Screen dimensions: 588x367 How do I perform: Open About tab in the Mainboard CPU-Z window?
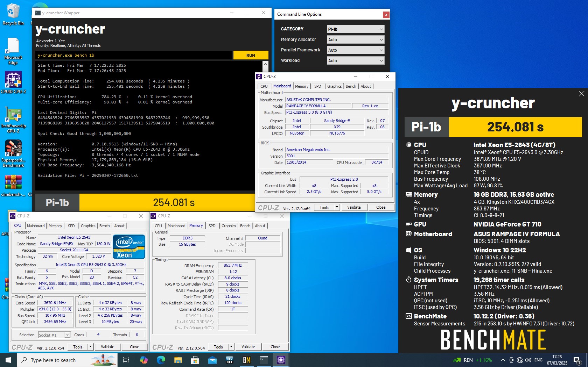(366, 86)
